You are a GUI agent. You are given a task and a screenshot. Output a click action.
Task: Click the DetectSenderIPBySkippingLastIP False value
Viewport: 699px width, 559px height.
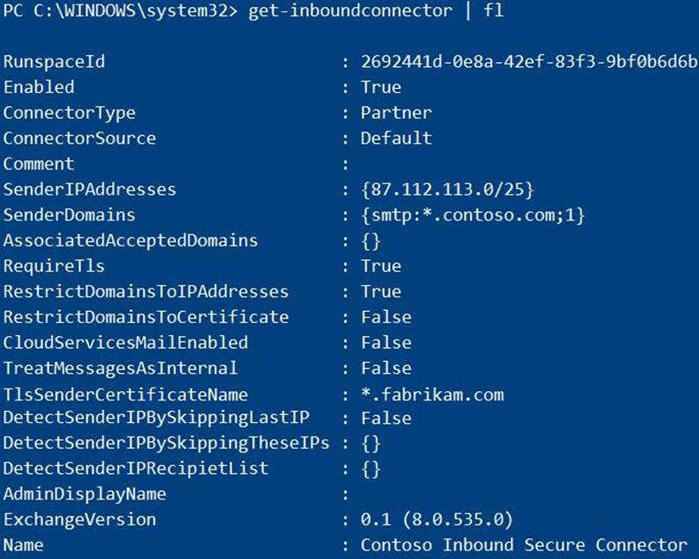pos(386,418)
